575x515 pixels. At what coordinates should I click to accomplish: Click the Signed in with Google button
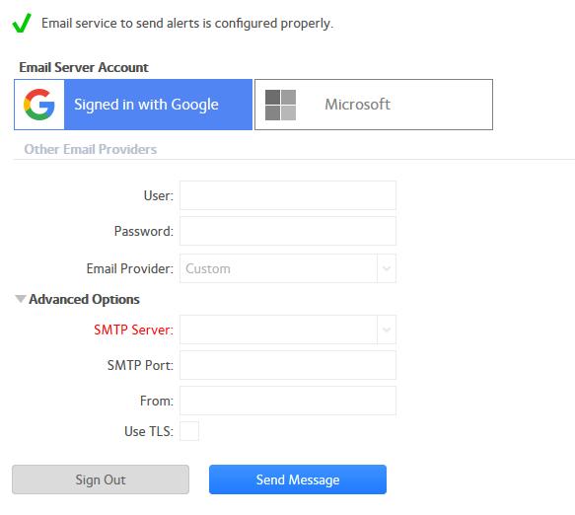[x=133, y=105]
